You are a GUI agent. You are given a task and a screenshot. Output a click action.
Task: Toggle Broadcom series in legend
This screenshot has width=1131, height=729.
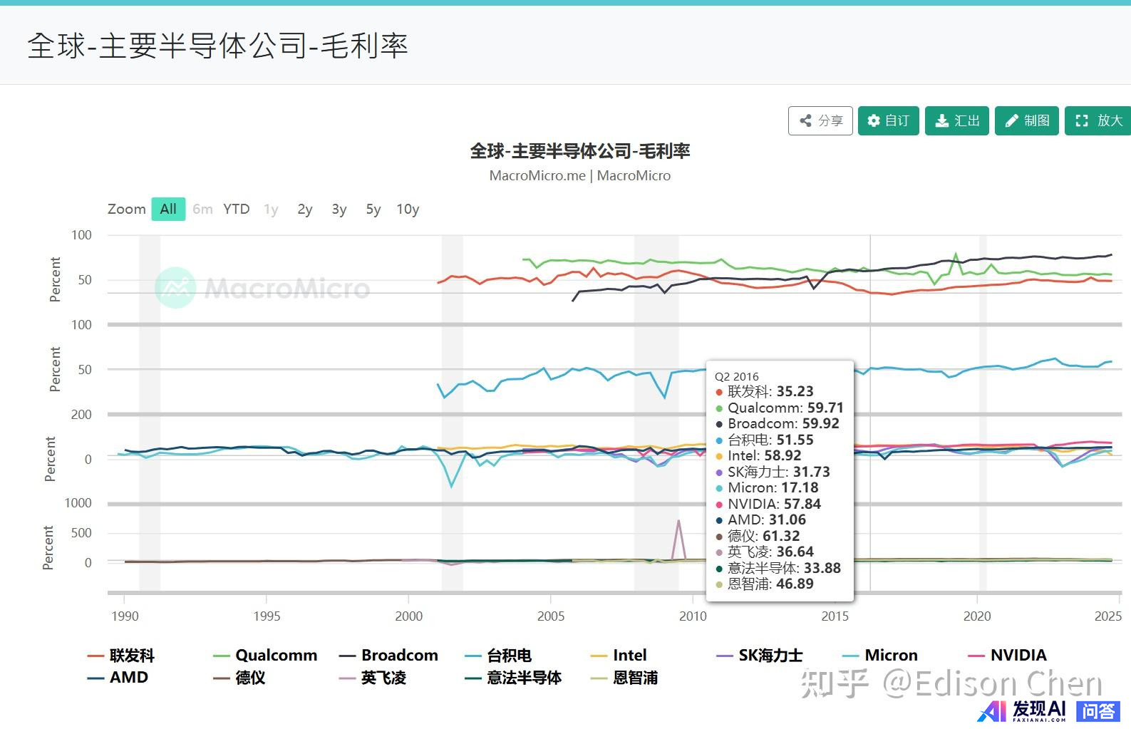pos(388,655)
